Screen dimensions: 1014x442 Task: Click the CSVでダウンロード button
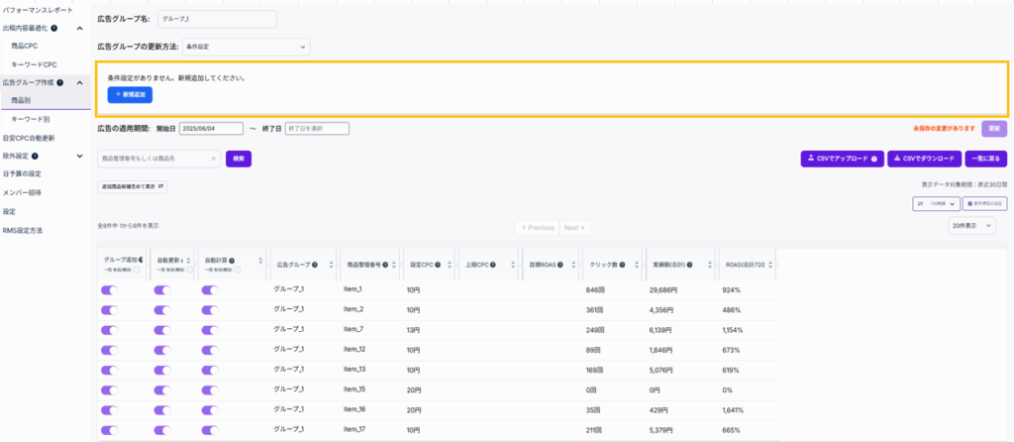tap(924, 159)
